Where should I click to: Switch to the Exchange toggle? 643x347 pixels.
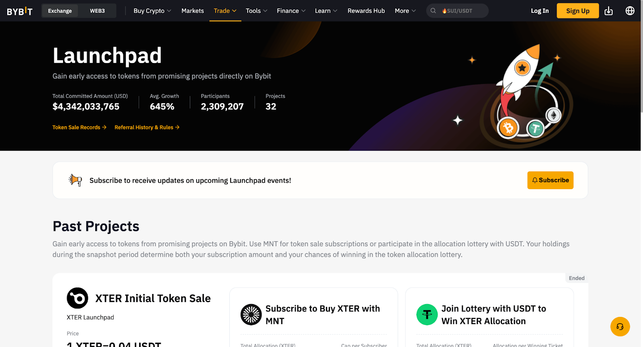[x=60, y=11]
